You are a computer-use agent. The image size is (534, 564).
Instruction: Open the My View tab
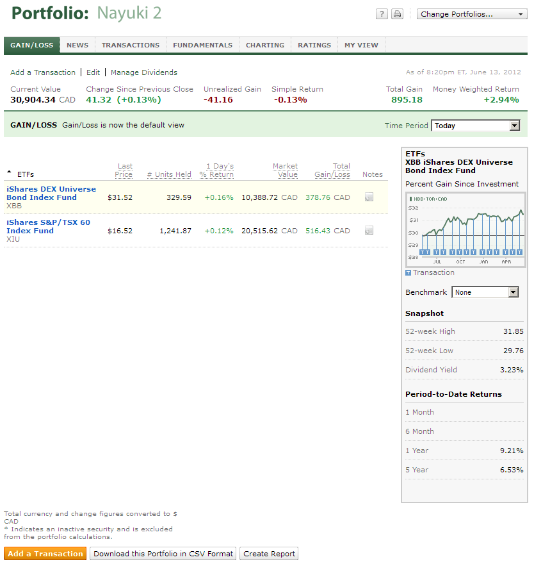(361, 46)
